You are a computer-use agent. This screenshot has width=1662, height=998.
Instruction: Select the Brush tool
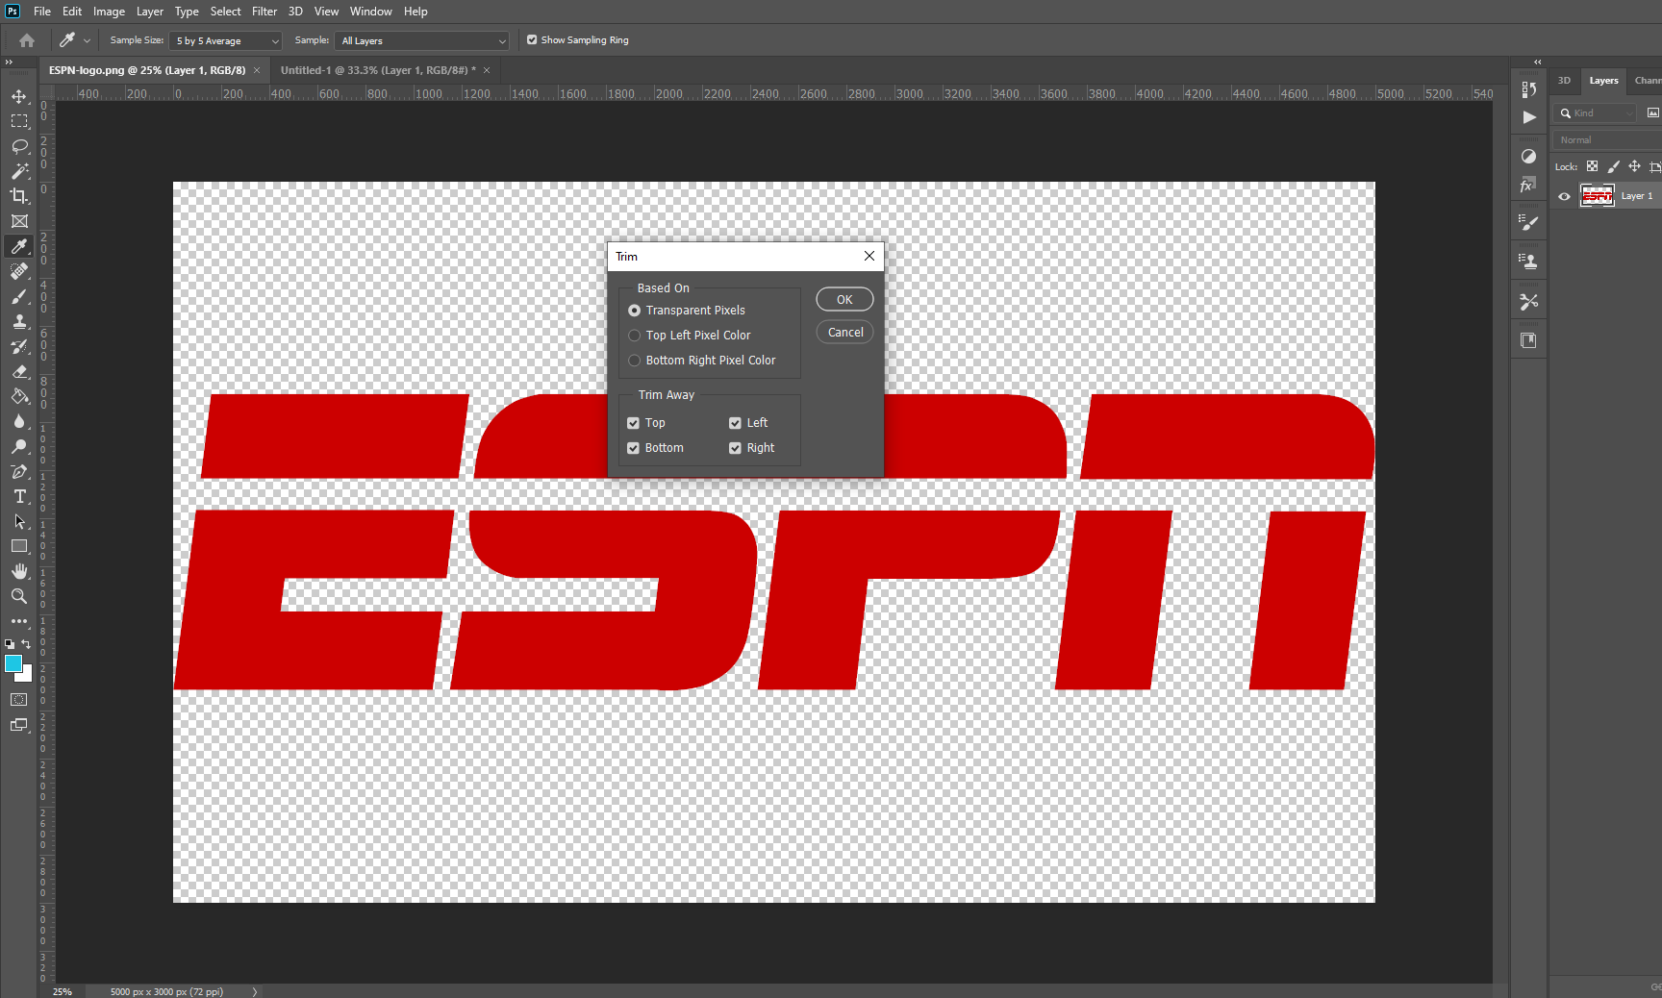click(19, 296)
